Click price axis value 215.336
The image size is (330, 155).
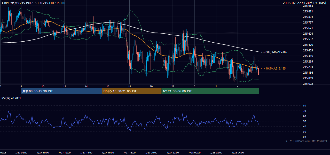coord(308,56)
